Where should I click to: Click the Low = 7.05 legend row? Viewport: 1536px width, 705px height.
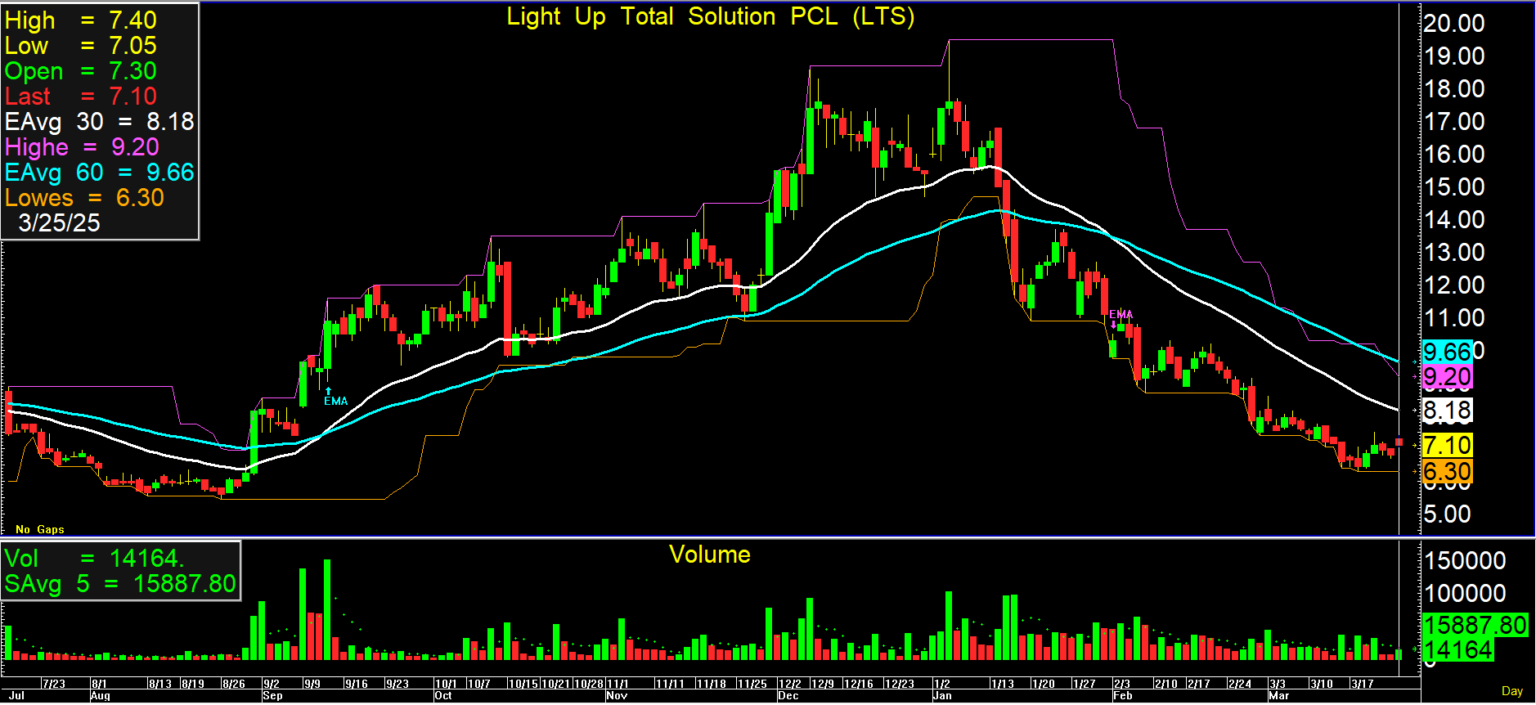pyautogui.click(x=81, y=46)
